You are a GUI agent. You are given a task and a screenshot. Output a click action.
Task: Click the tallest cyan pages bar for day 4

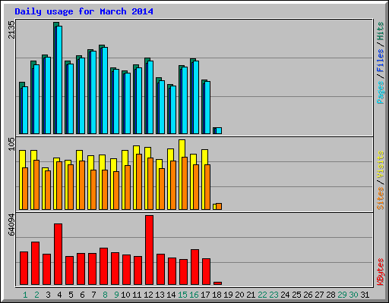pyautogui.click(x=59, y=80)
